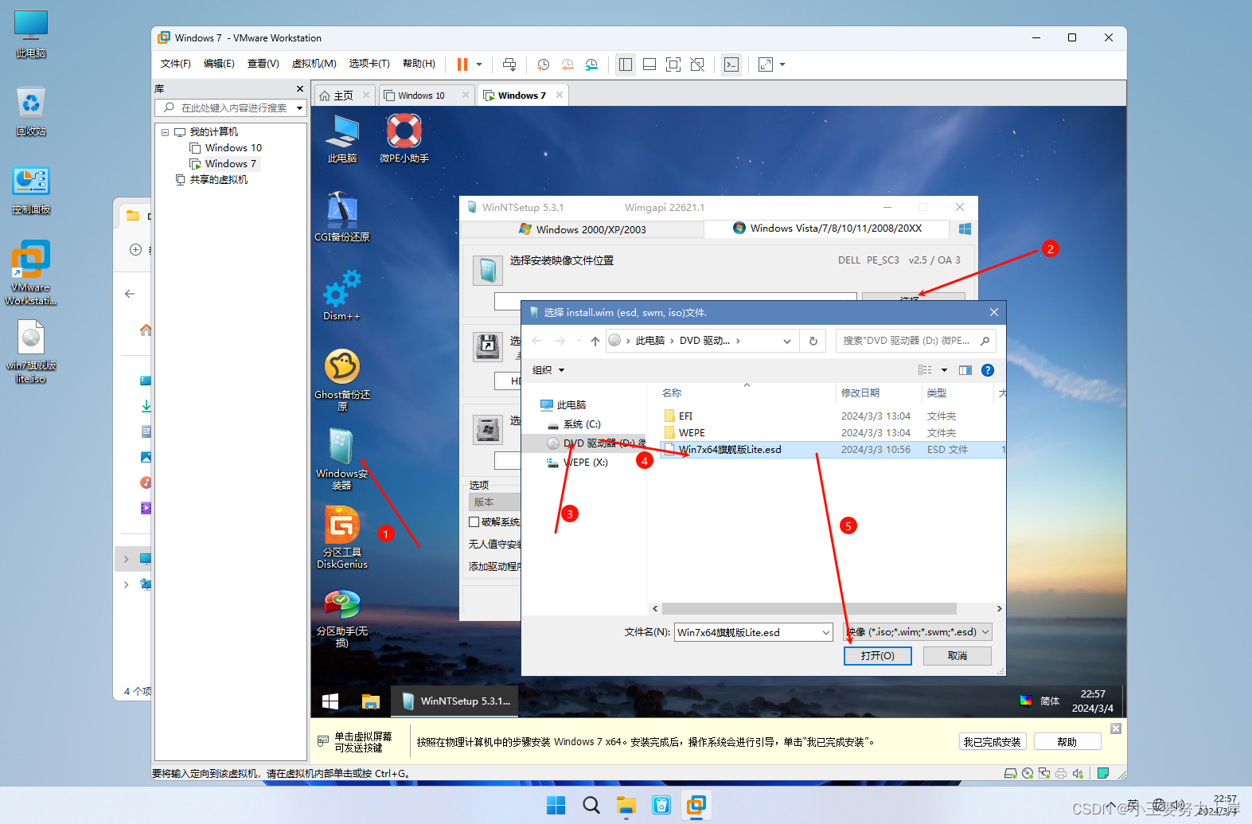Switch to Unity mode icon

tap(697, 64)
